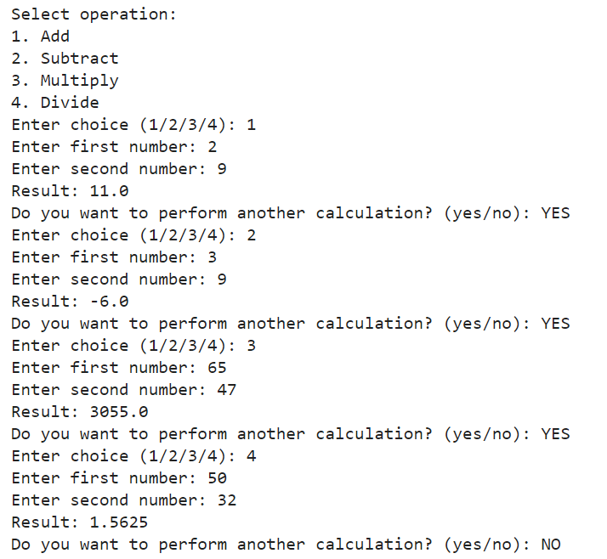
Task: Click the line with choice entered as 2
Action: [x=133, y=235]
